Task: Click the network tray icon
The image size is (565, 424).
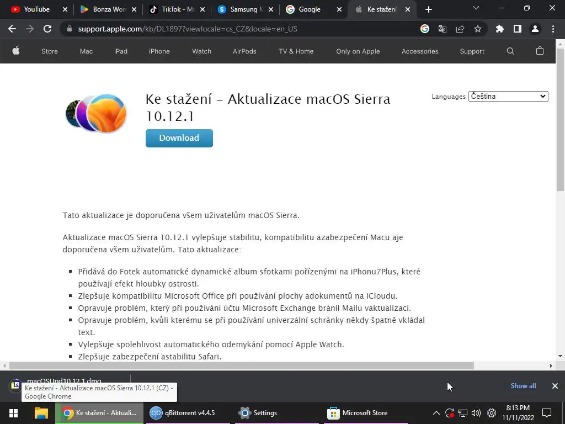Action: pyautogui.click(x=463, y=413)
